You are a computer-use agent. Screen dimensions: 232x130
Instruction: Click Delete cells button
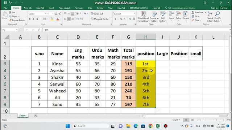point(178,16)
